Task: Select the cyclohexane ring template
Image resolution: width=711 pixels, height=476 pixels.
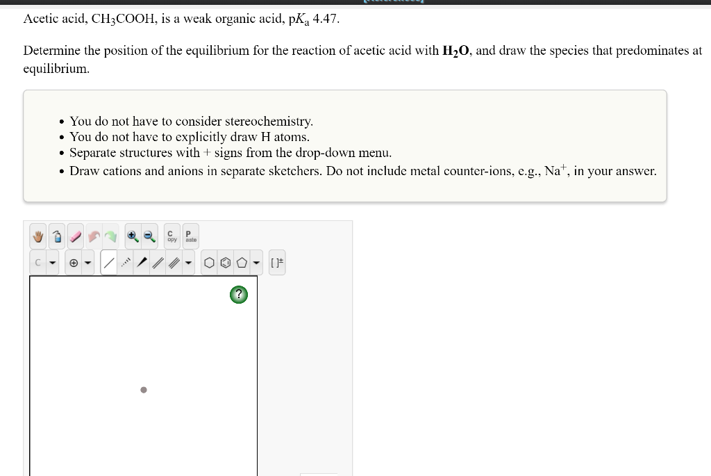Action: [209, 262]
